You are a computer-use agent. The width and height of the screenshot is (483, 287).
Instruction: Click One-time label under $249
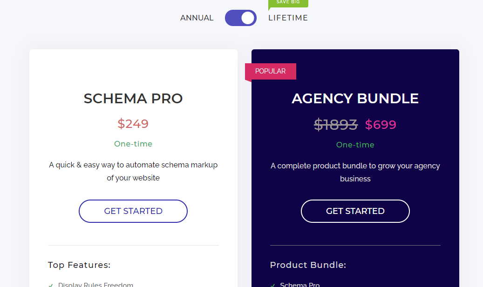(x=133, y=144)
